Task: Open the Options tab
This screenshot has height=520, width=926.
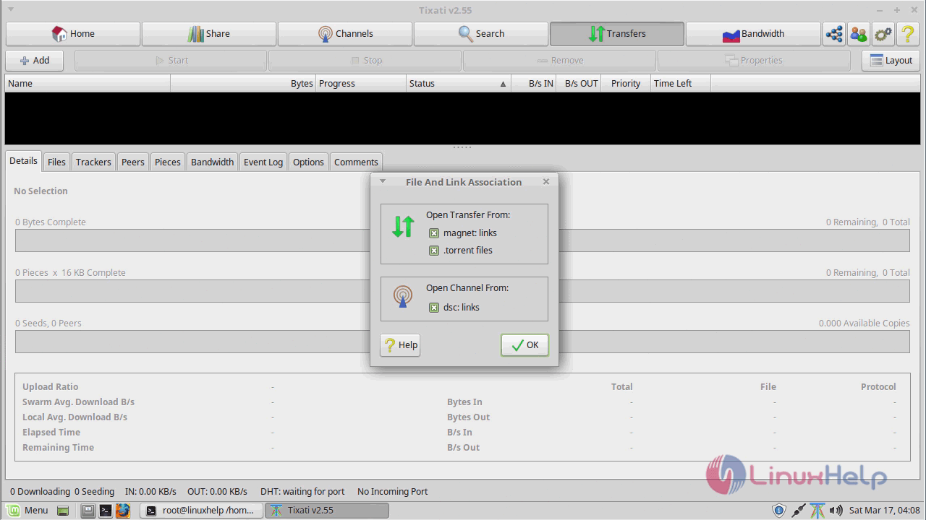Action: (308, 162)
